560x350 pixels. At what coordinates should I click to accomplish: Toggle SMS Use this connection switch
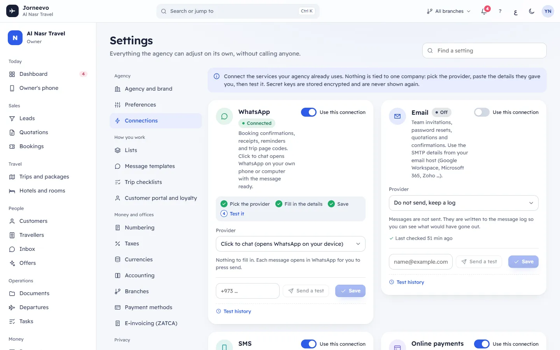point(309,344)
